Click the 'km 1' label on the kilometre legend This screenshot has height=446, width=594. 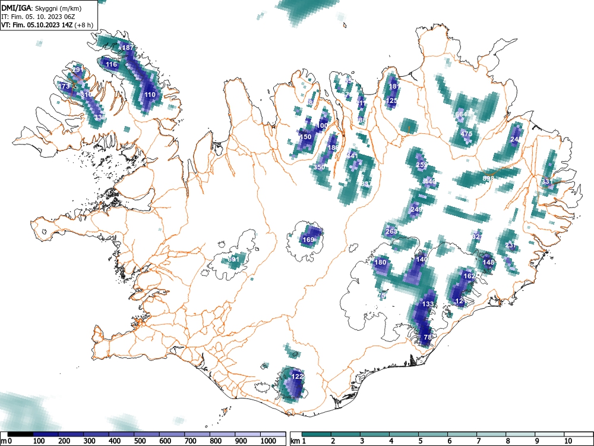click(x=298, y=441)
